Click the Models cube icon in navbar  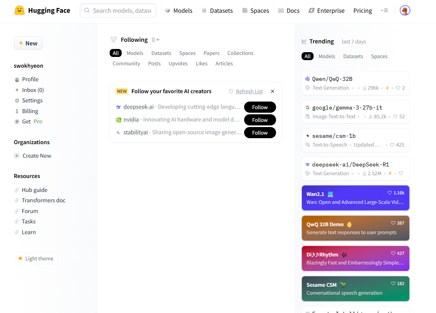168,10
